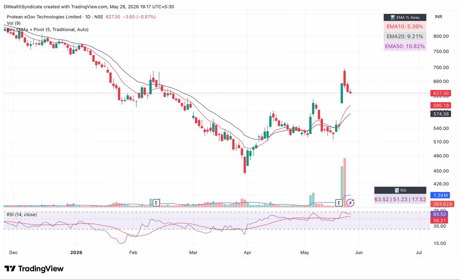
Task: Click the purple lightning bolt event icon
Action: pyautogui.click(x=350, y=203)
